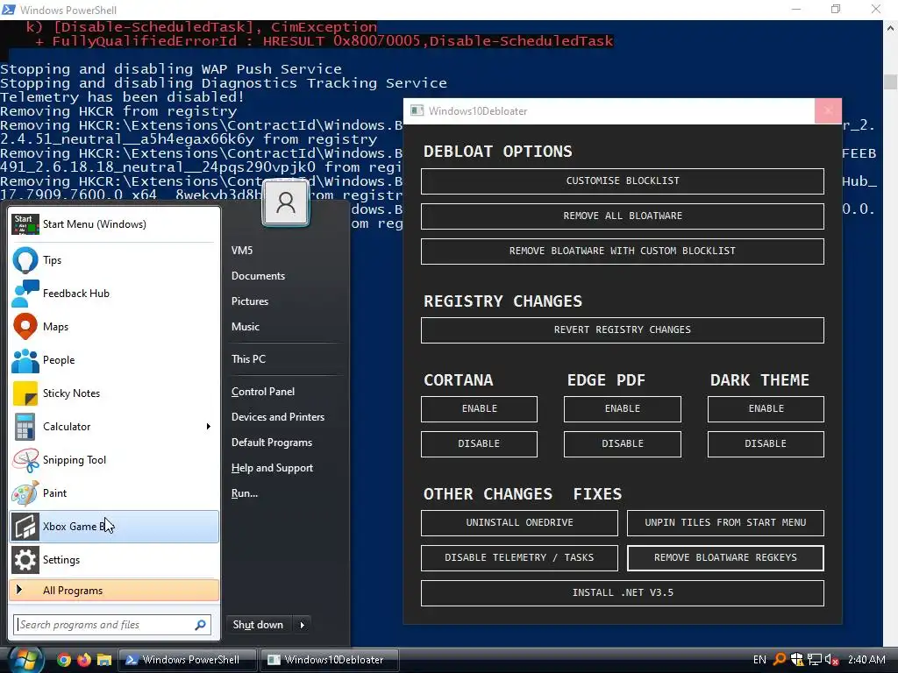
Task: Open Pictures from start menu
Action: [250, 301]
